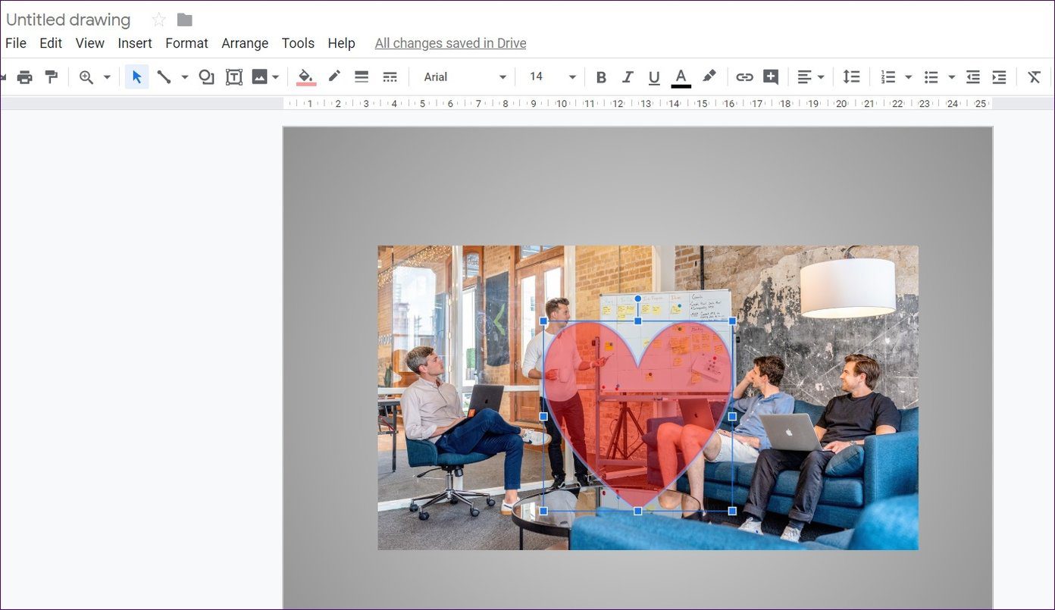This screenshot has width=1055, height=610.
Task: Click the Untitled drawing title
Action: point(68,20)
